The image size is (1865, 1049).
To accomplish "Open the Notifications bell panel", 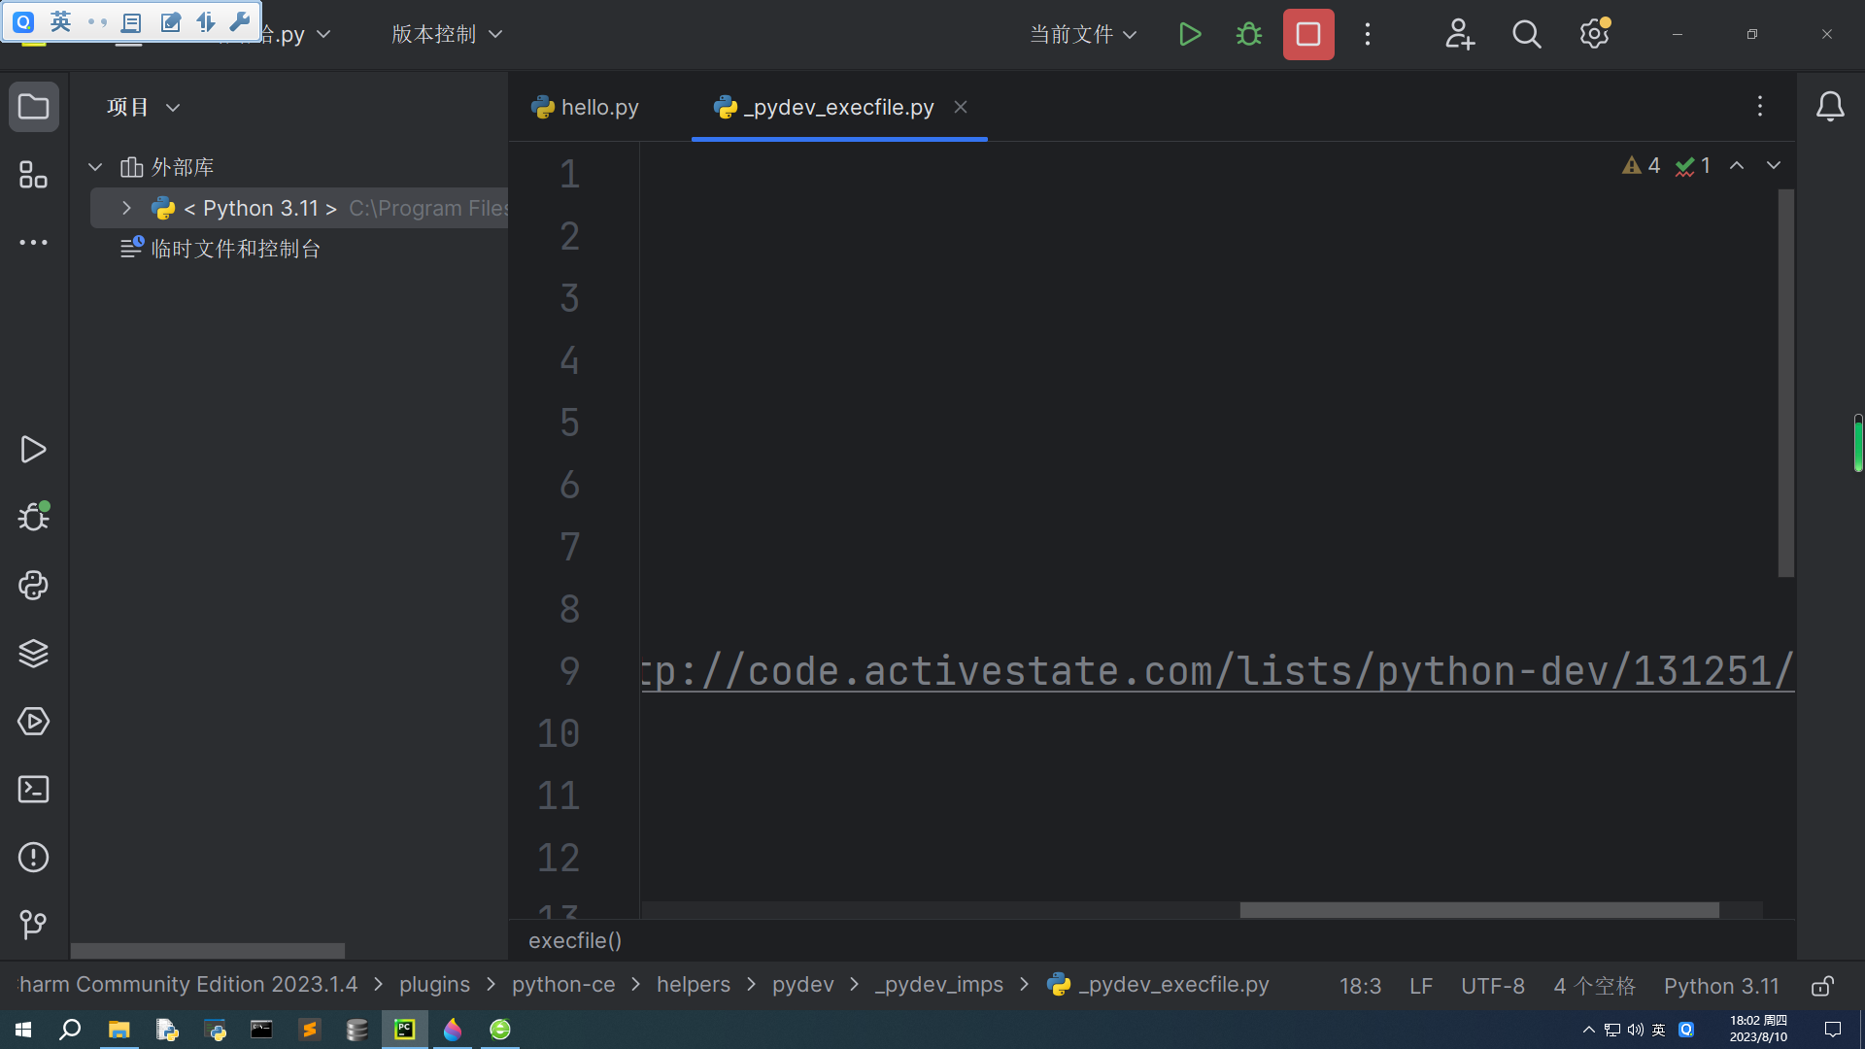I will (x=1830, y=106).
